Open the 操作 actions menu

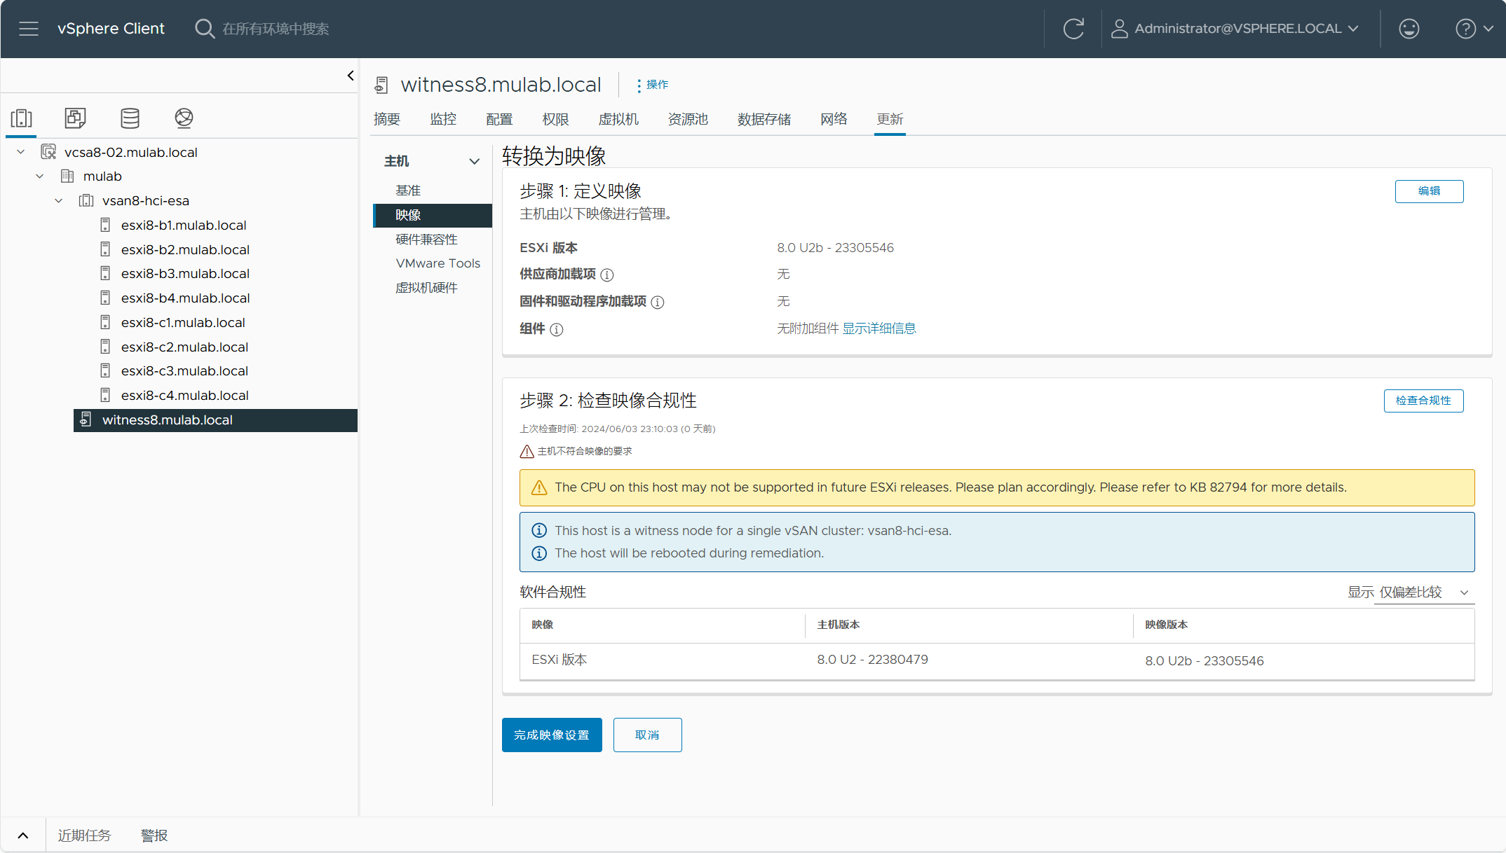coord(652,85)
